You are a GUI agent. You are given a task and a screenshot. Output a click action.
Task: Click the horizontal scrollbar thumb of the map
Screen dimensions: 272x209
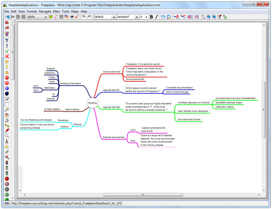(x=143, y=195)
